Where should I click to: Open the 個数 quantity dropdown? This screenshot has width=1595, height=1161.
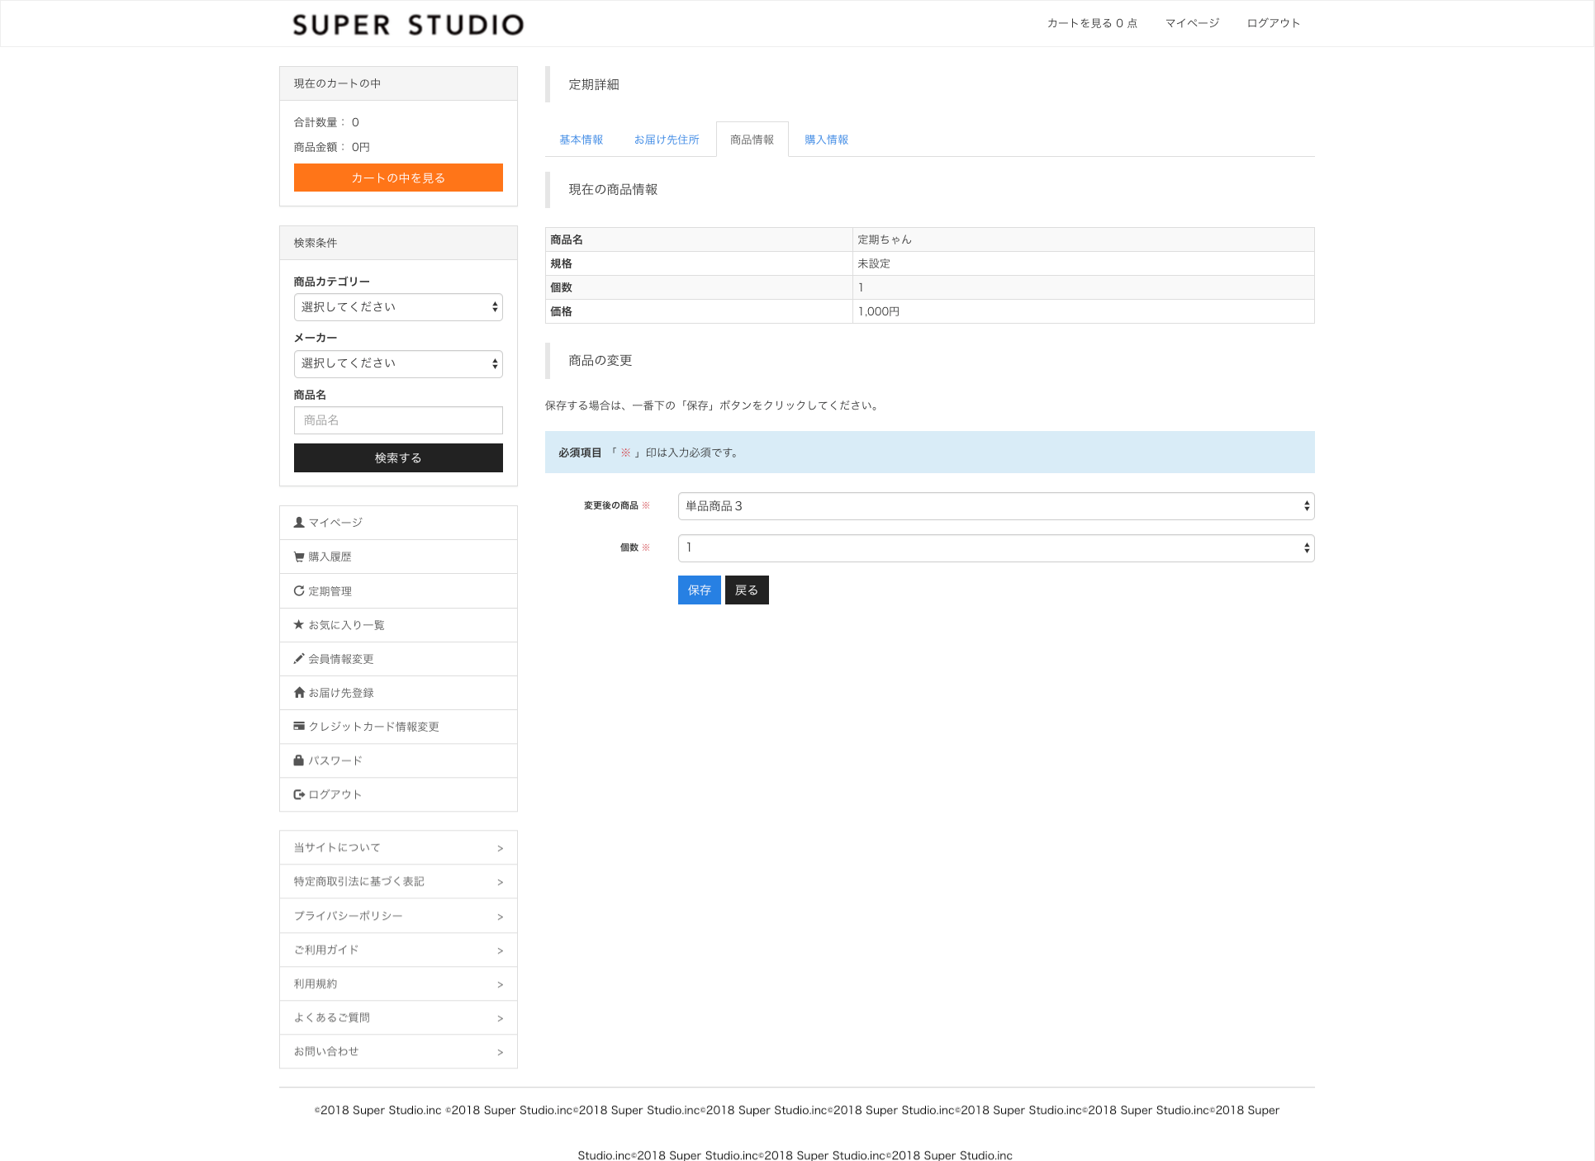pos(996,548)
